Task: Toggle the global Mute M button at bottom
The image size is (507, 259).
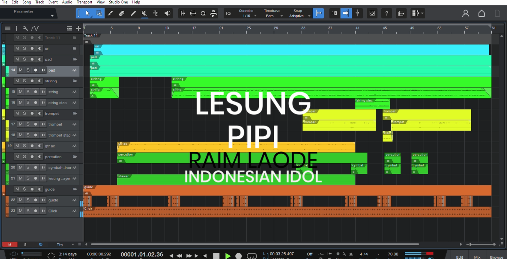Action: 10,244
